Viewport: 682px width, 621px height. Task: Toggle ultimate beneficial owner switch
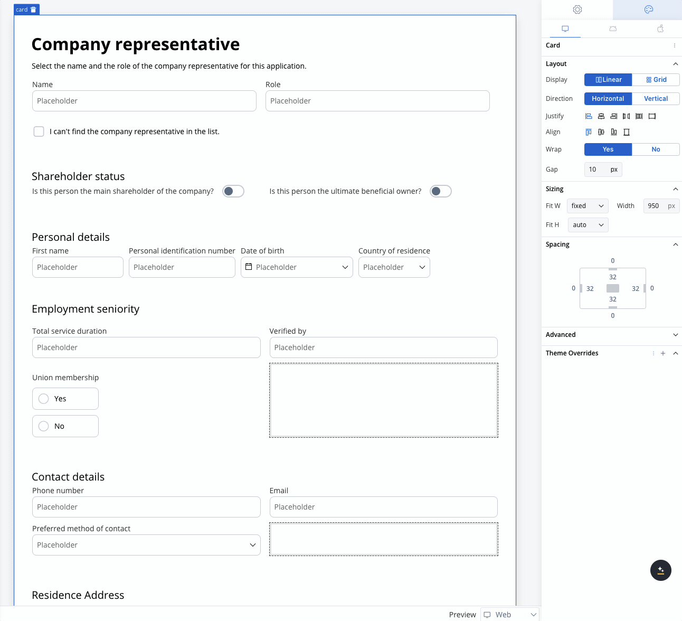click(x=441, y=191)
